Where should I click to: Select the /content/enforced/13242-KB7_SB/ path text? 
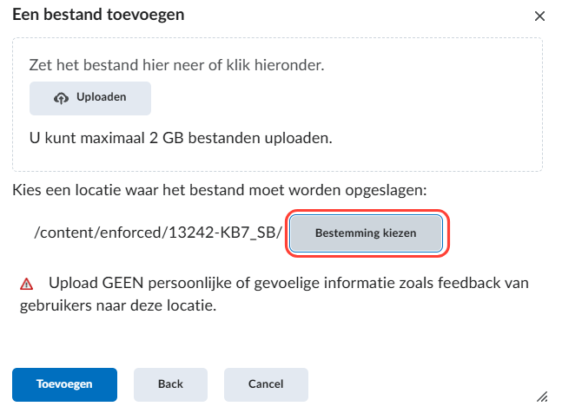click(x=158, y=233)
